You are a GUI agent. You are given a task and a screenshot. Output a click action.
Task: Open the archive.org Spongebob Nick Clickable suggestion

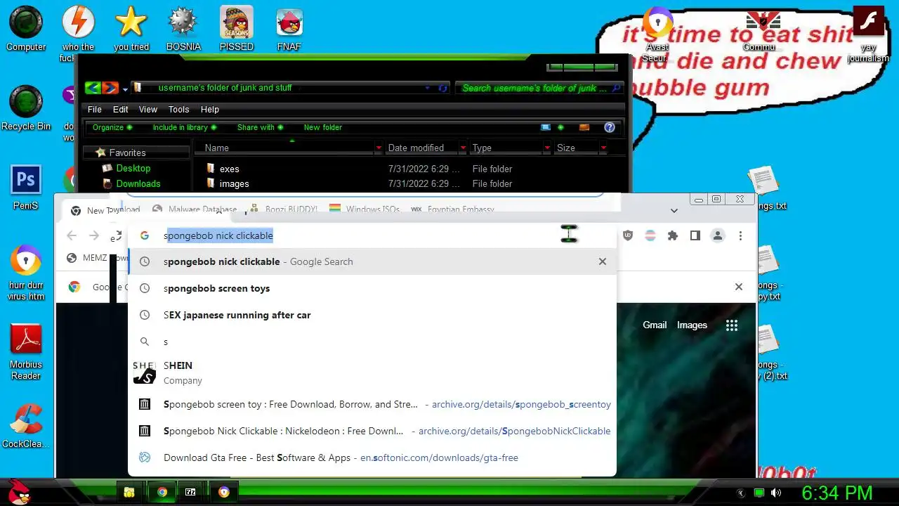(372, 431)
